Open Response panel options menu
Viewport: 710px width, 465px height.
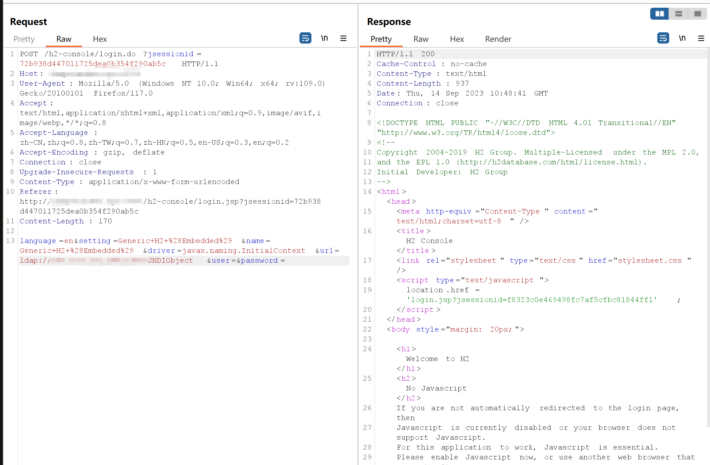click(x=701, y=38)
